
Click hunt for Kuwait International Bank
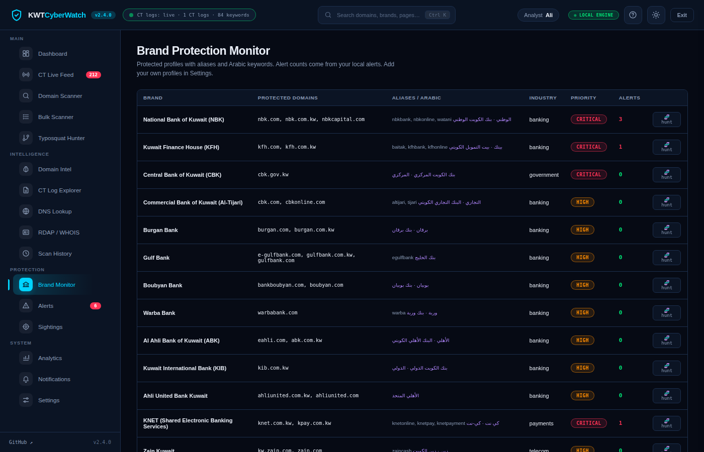tap(666, 368)
